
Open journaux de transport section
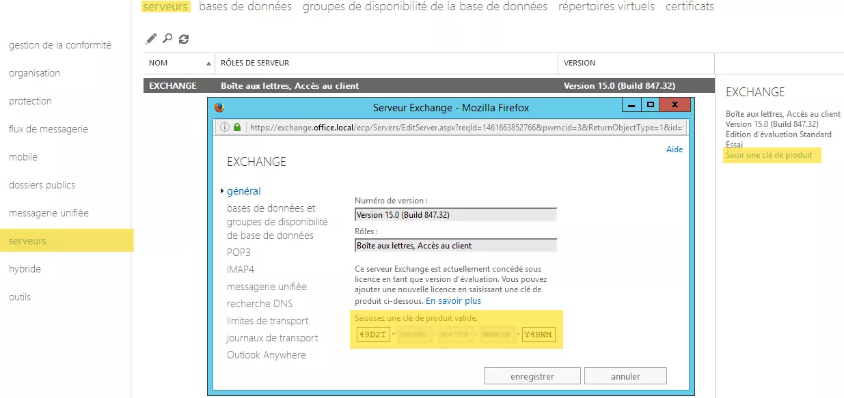[x=273, y=338]
